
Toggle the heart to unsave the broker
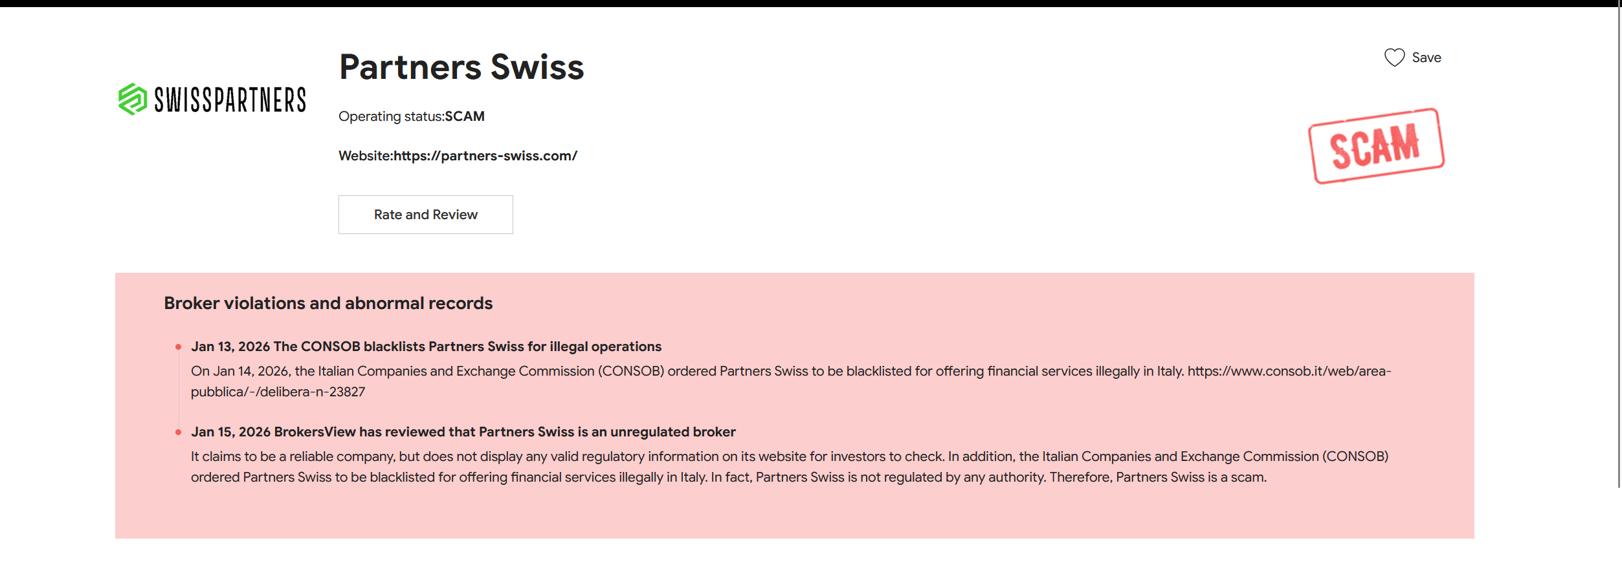click(1395, 57)
